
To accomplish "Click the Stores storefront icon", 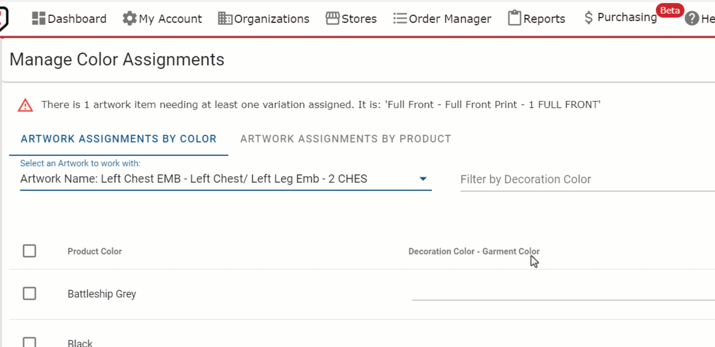I will coord(333,18).
